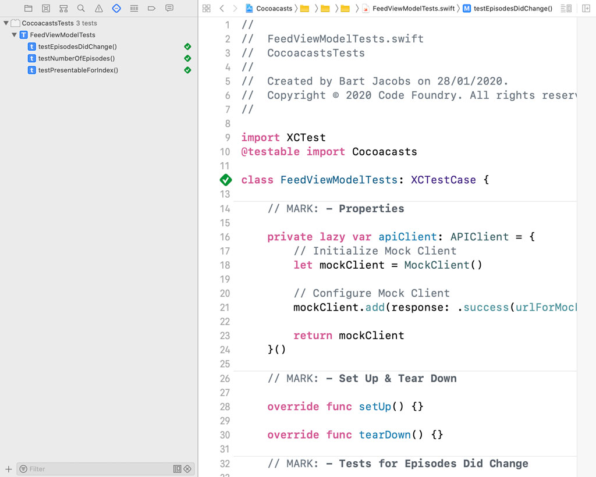596x477 pixels.
Task: Add a new test with the plus button
Action: click(8, 469)
